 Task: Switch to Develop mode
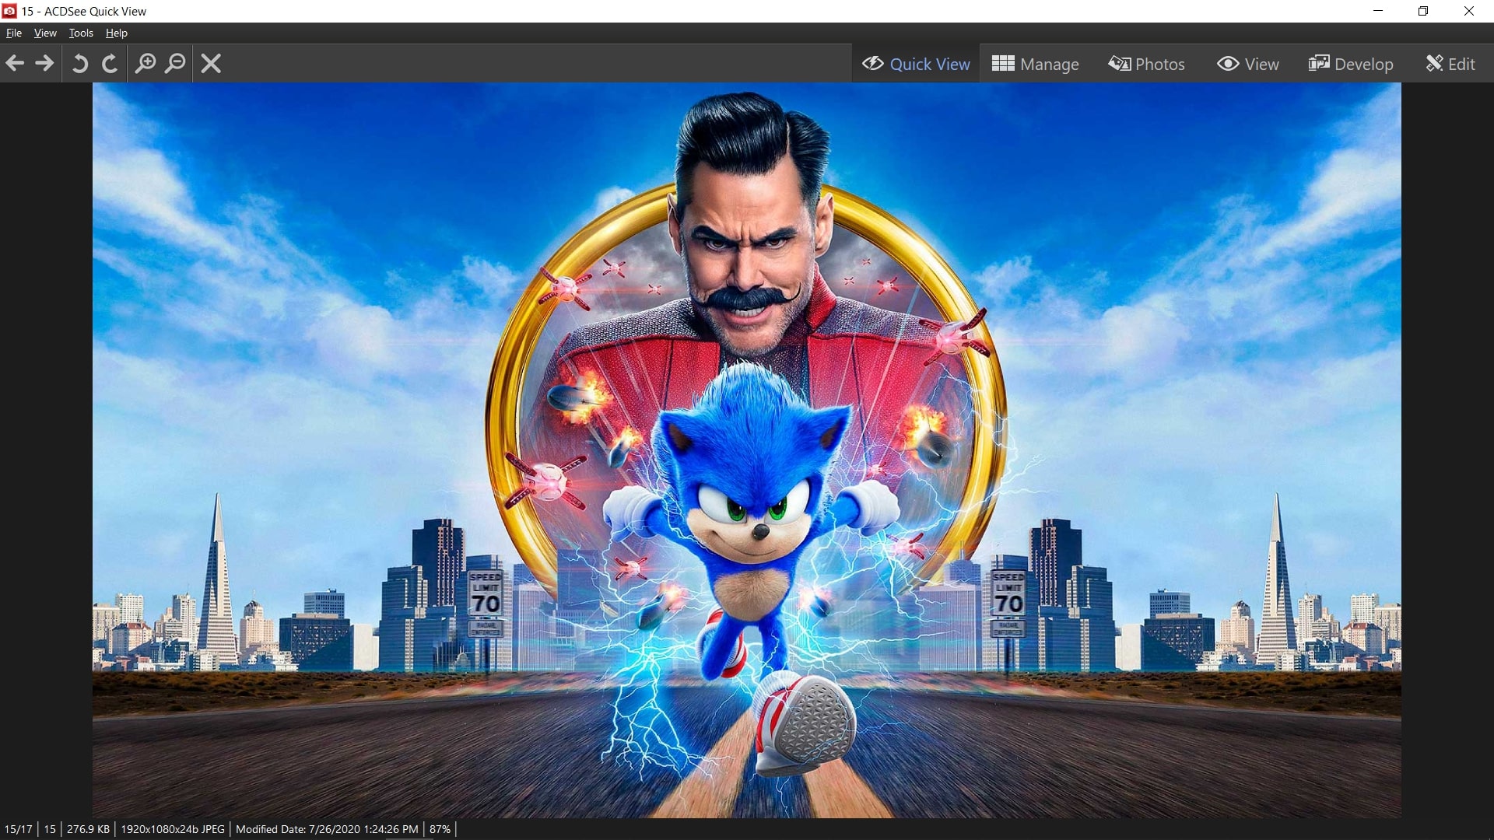click(x=1351, y=64)
